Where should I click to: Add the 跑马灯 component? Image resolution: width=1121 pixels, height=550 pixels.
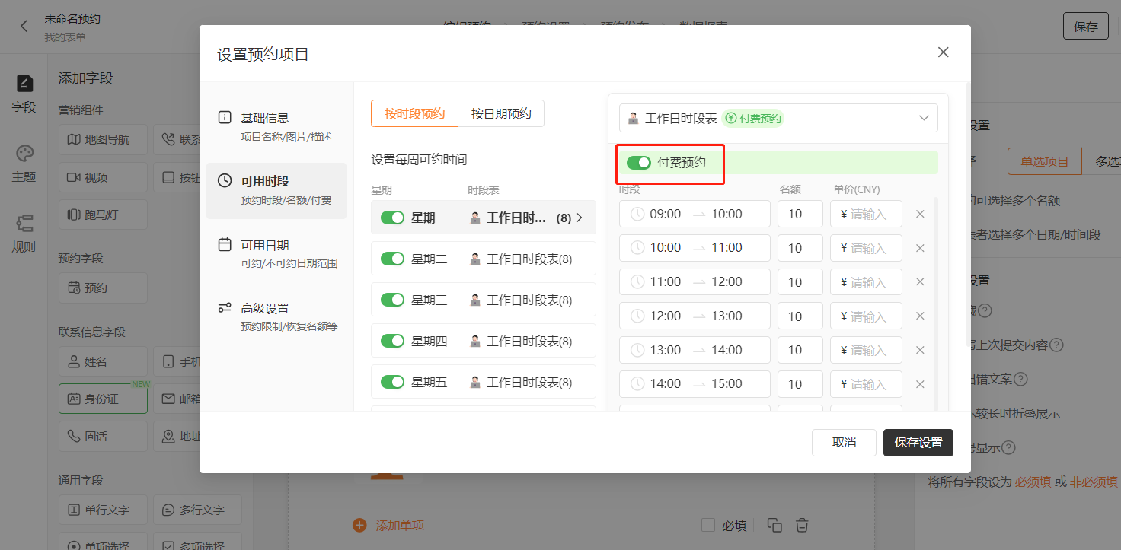[x=103, y=215]
